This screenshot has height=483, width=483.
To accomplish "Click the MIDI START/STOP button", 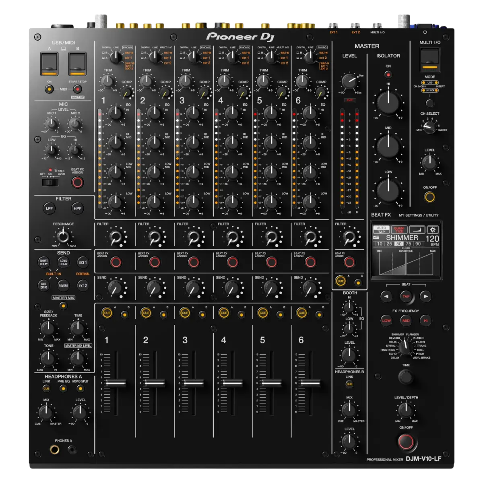I will click(x=77, y=89).
